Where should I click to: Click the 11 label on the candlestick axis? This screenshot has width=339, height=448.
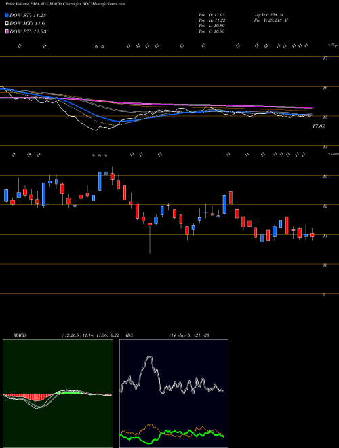click(325, 236)
